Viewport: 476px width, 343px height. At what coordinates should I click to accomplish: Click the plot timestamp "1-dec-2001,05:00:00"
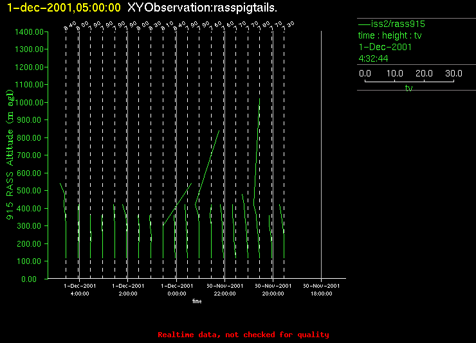pyautogui.click(x=64, y=8)
